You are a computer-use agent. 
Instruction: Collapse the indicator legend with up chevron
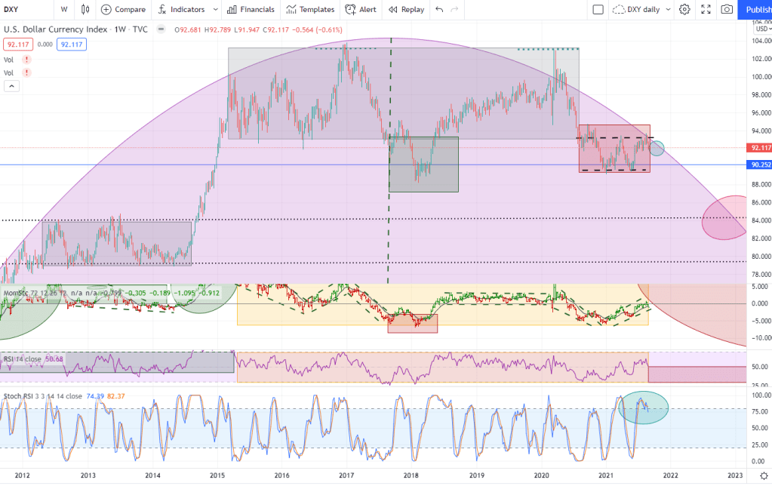point(11,86)
